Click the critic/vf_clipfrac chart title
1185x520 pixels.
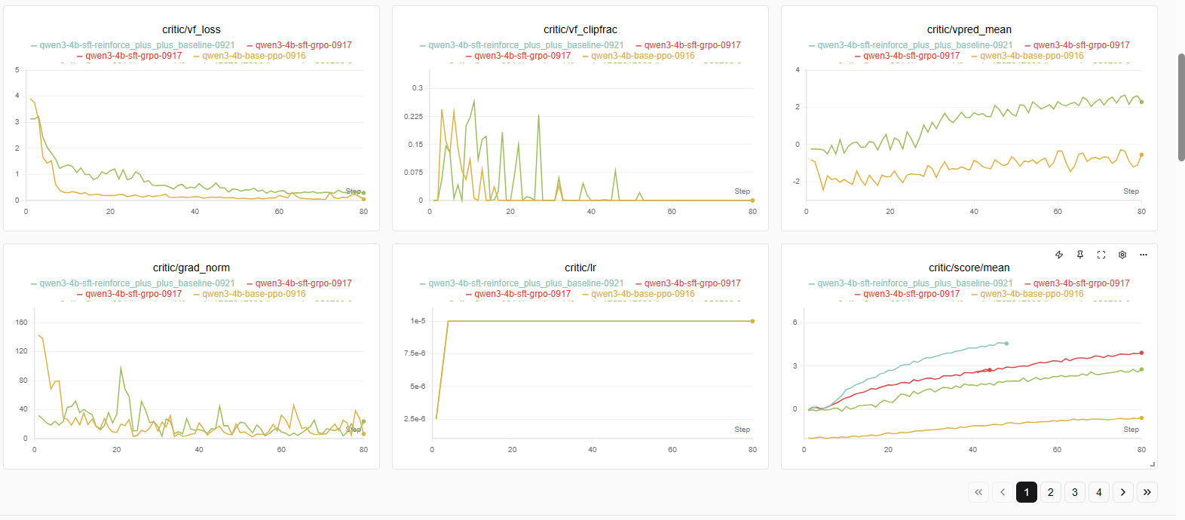tap(580, 29)
